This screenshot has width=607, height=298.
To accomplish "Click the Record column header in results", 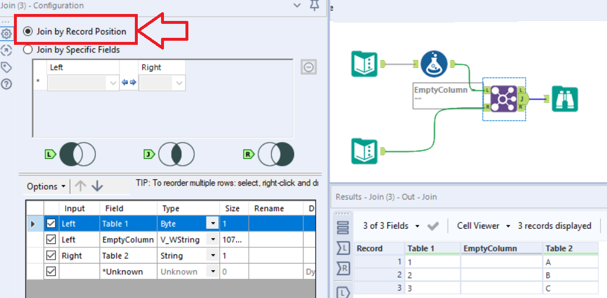I will coord(379,249).
